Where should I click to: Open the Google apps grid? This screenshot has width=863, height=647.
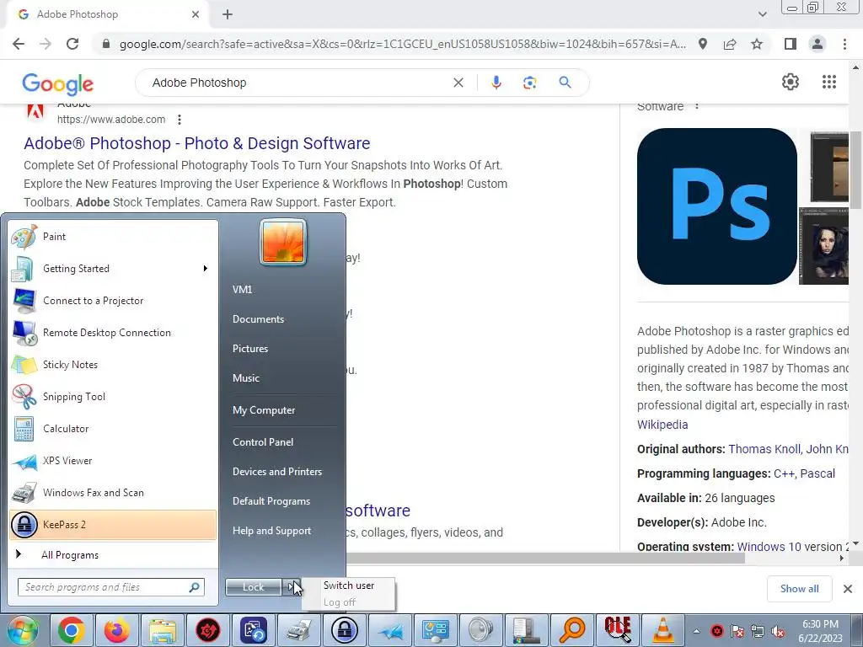pyautogui.click(x=829, y=82)
